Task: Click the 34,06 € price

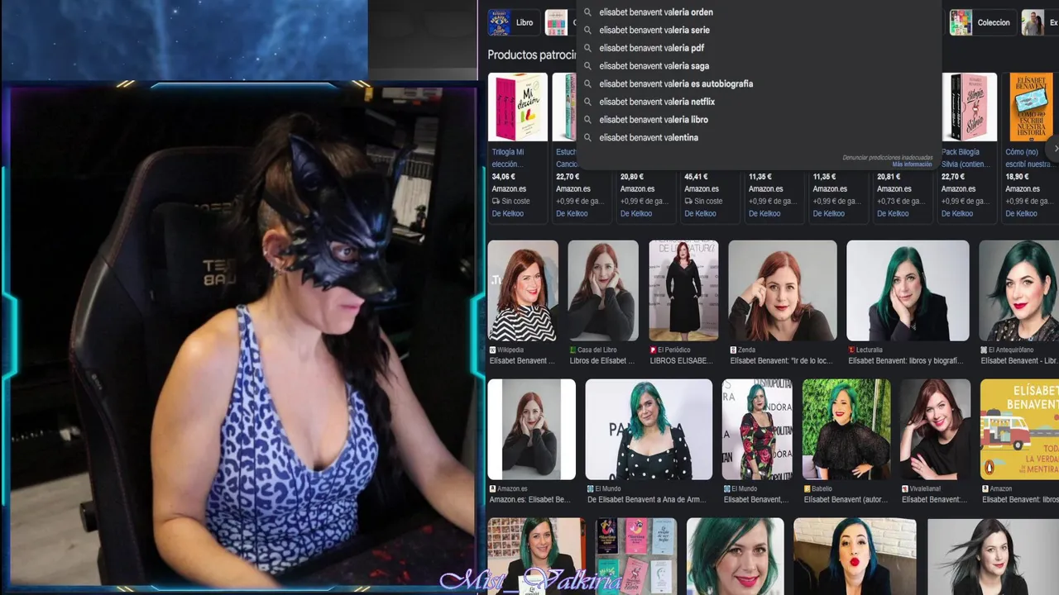Action: pos(503,177)
